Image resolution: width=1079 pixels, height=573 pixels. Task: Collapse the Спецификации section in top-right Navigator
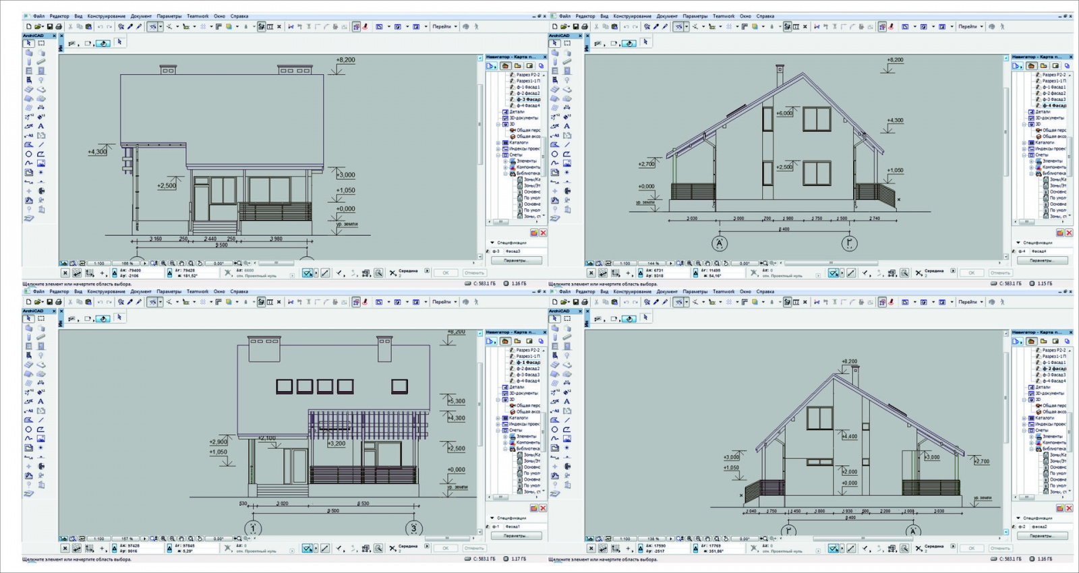click(1018, 243)
